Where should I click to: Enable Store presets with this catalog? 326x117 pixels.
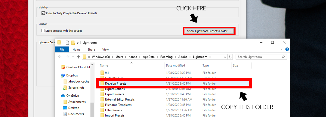43,31
